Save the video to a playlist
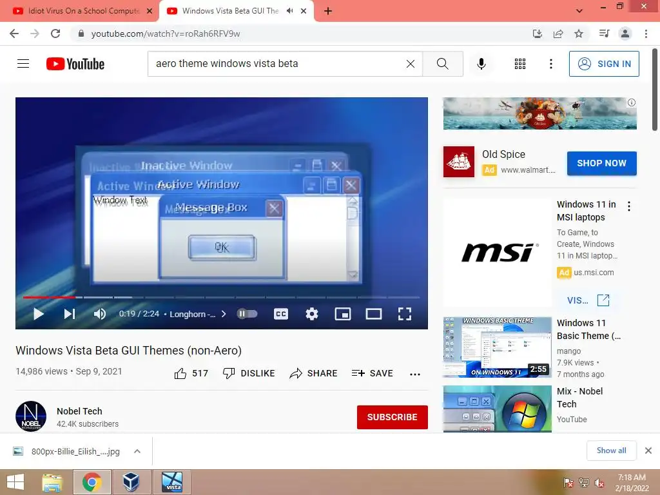Screen dimensions: 660x495 coord(373,373)
